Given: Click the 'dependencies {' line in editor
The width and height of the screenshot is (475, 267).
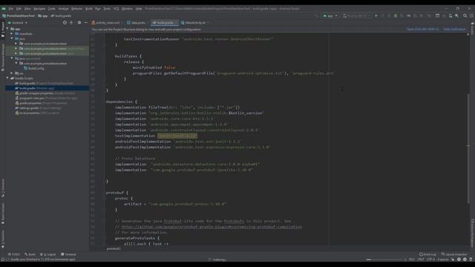Looking at the screenshot, I should point(122,102).
